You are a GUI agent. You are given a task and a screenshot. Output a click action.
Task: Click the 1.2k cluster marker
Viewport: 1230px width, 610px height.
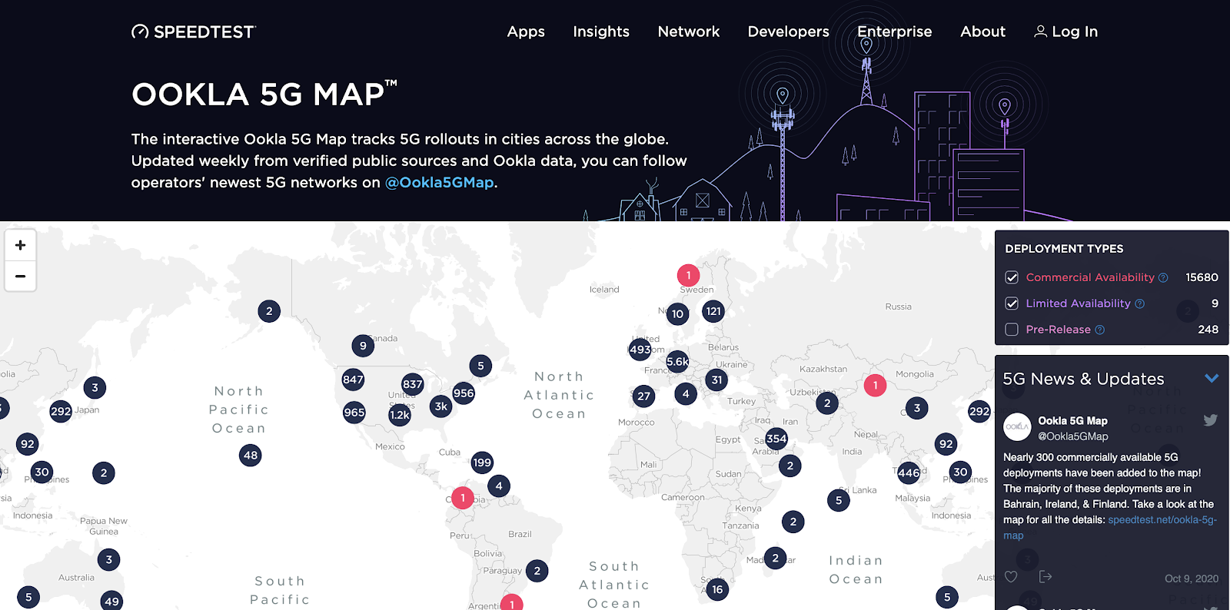pyautogui.click(x=400, y=415)
